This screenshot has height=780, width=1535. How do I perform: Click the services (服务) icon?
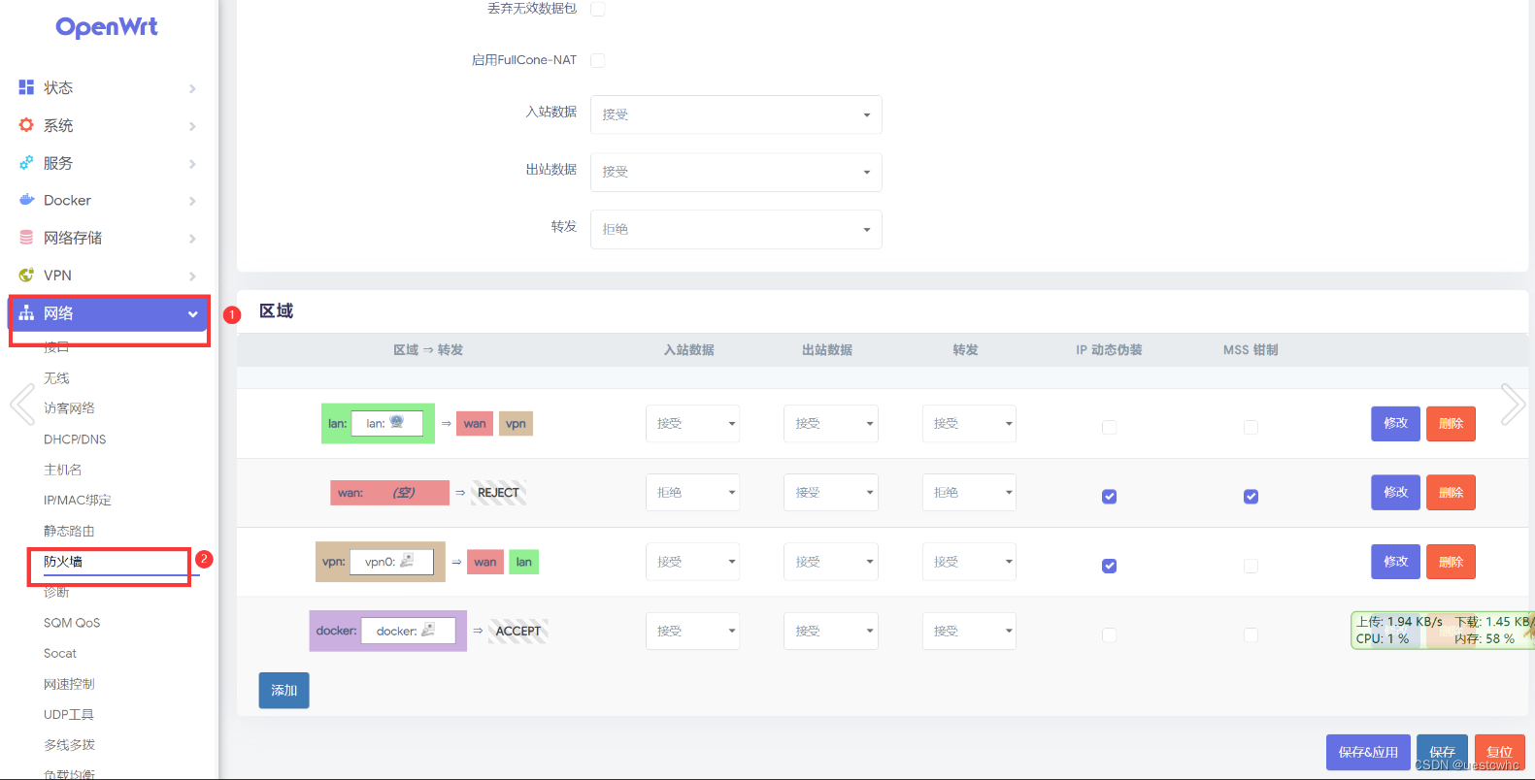click(x=26, y=163)
